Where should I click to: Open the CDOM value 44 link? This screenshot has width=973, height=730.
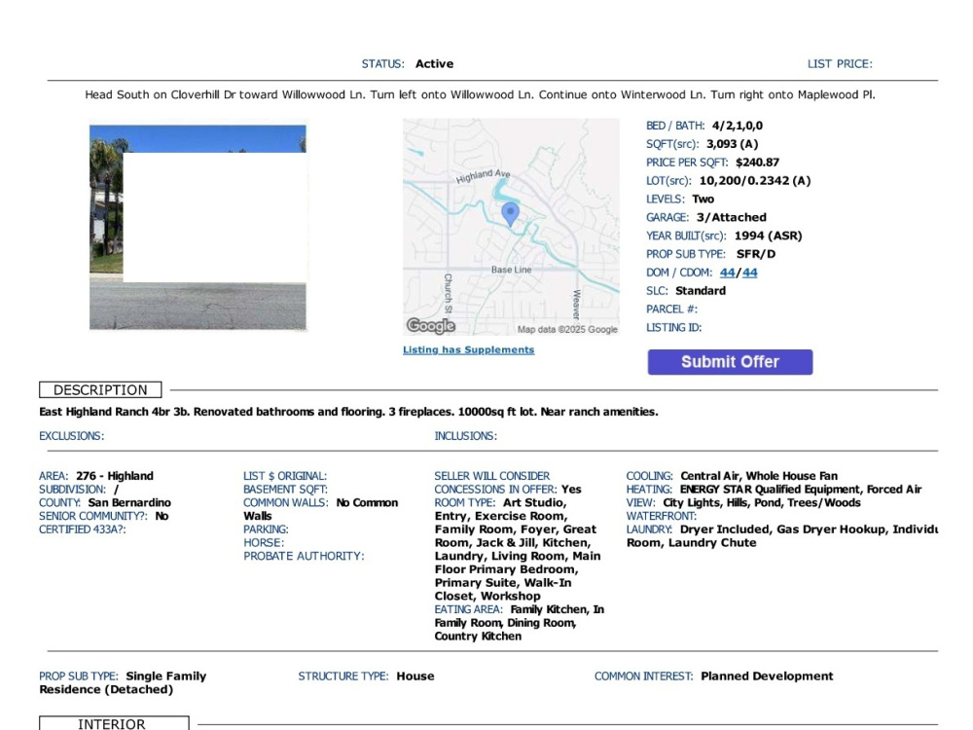pyautogui.click(x=749, y=273)
